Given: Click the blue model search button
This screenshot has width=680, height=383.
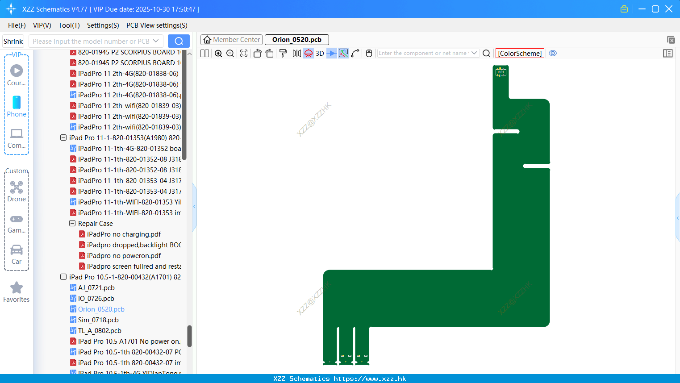Looking at the screenshot, I should (179, 41).
